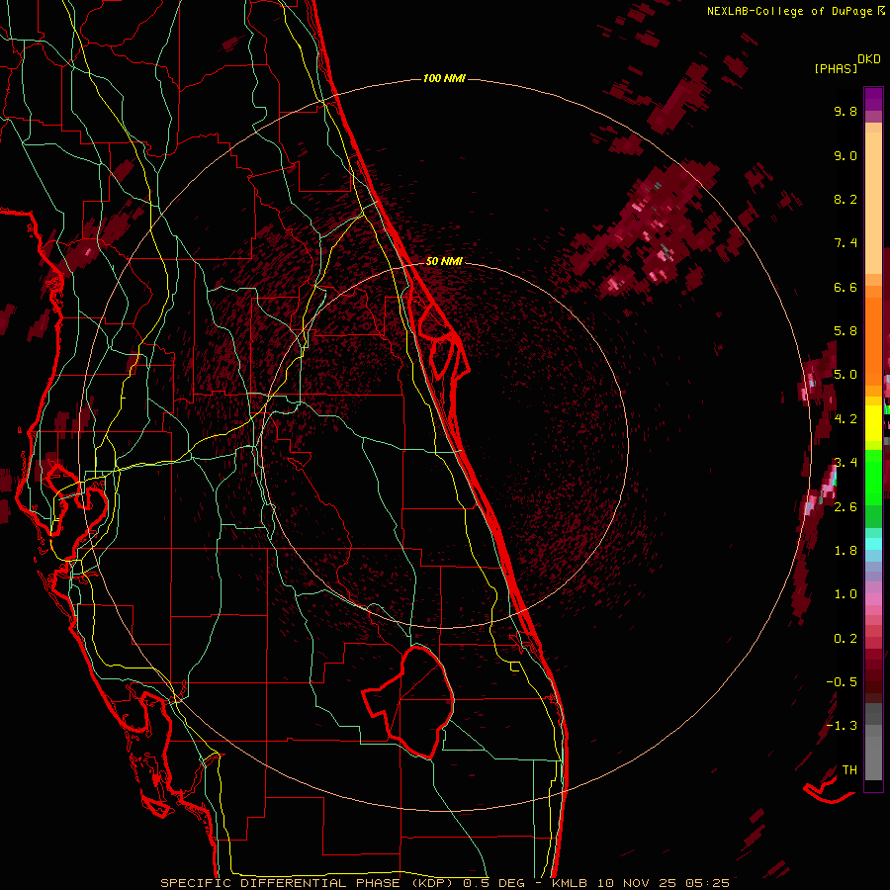
Task: Click the 1.8 scale value
Action: click(x=845, y=551)
